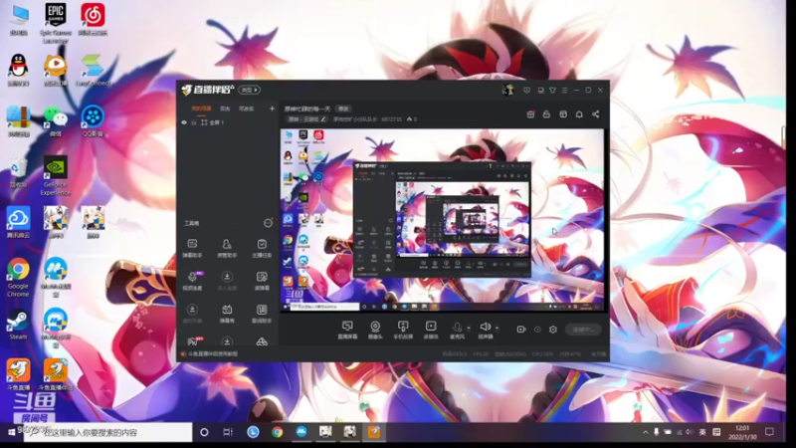Image resolution: width=796 pixels, height=448 pixels.
Task: Click the start streaming pill button
Action: click(x=583, y=330)
